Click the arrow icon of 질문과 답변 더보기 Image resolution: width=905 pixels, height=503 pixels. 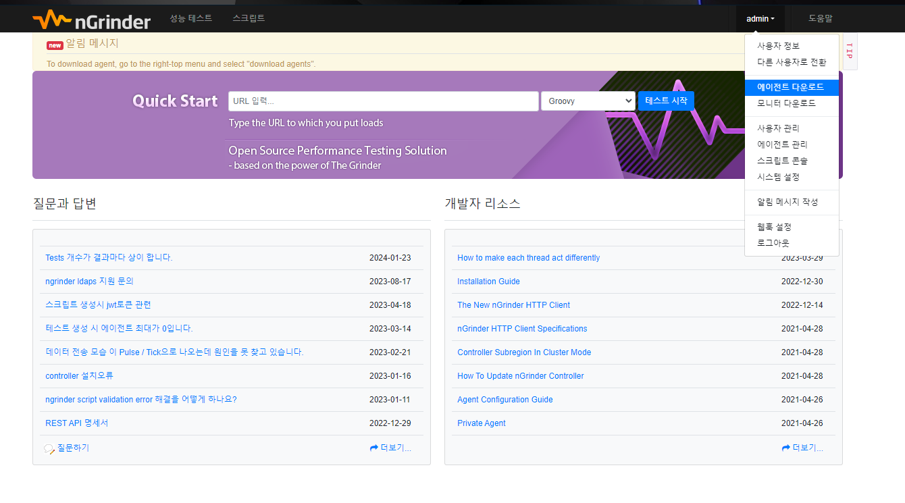(374, 448)
